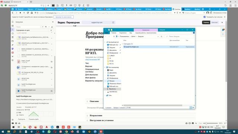The image size is (238, 134).
Task: Select 'Old DISK (D:)' drive in tree
Action: pos(113,92)
